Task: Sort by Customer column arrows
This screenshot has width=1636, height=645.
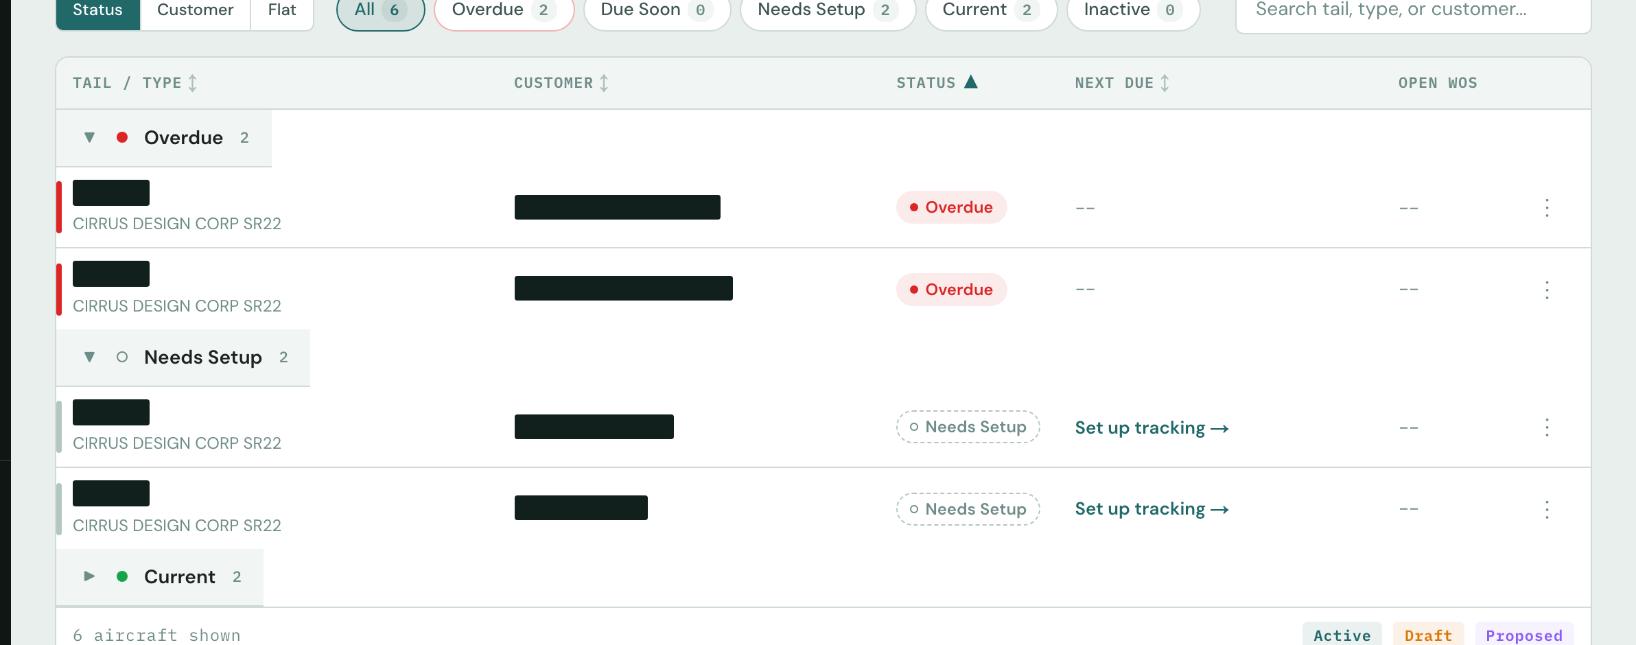Action: pyautogui.click(x=604, y=83)
